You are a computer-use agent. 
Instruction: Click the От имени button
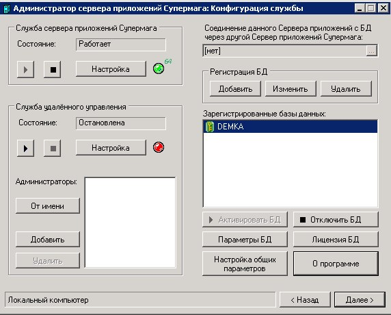click(x=48, y=206)
